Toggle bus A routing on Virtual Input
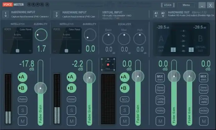This screenshot has width=216, height=130. [124, 77]
